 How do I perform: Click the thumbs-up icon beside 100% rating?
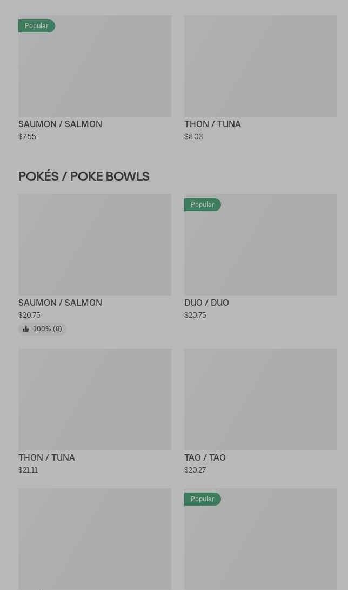26,329
